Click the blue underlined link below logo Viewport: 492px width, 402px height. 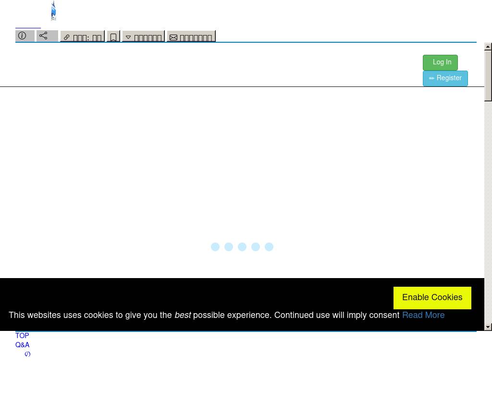[28, 27]
